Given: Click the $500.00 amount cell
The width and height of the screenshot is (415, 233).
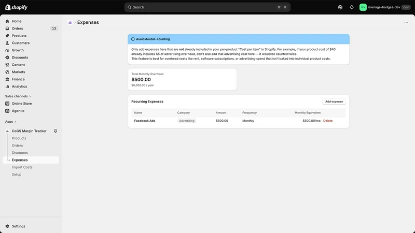Looking at the screenshot, I should coord(222,121).
